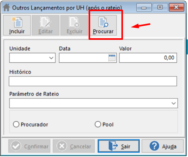The height and width of the screenshot is (157, 188).
Task: Click the Incluir toolbar button
Action: 17,25
